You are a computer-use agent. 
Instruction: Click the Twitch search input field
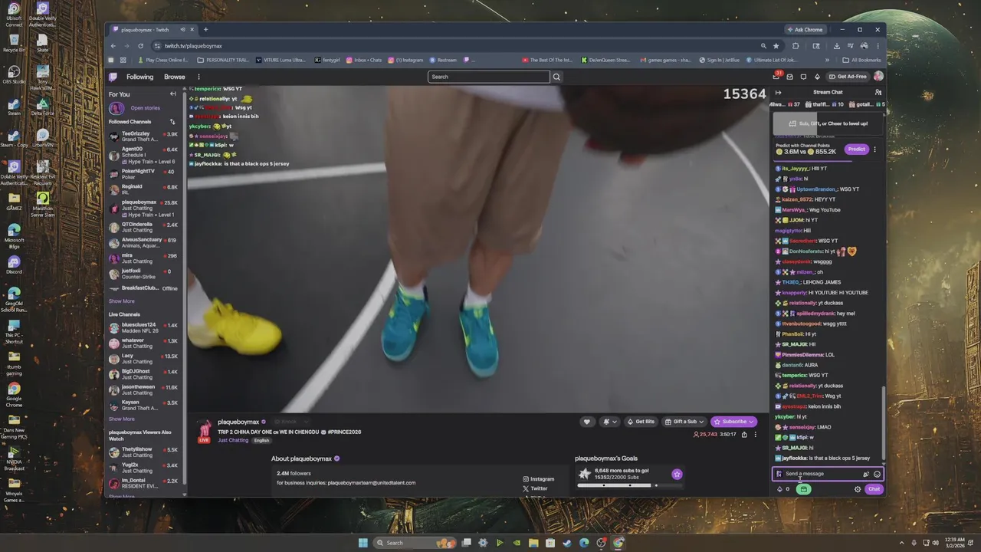[489, 77]
